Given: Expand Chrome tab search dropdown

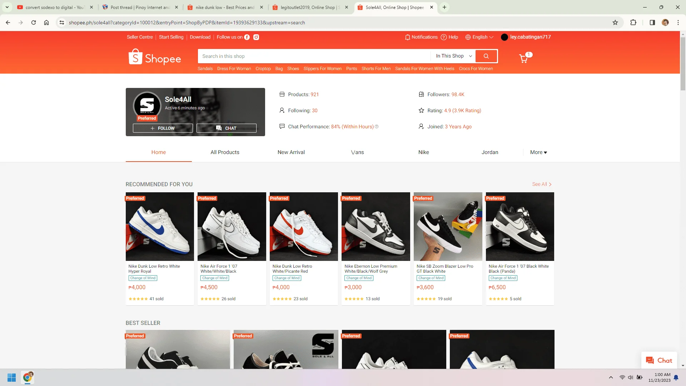Looking at the screenshot, I should click(7, 7).
